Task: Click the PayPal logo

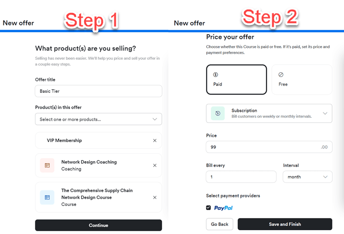Action: pyautogui.click(x=223, y=208)
